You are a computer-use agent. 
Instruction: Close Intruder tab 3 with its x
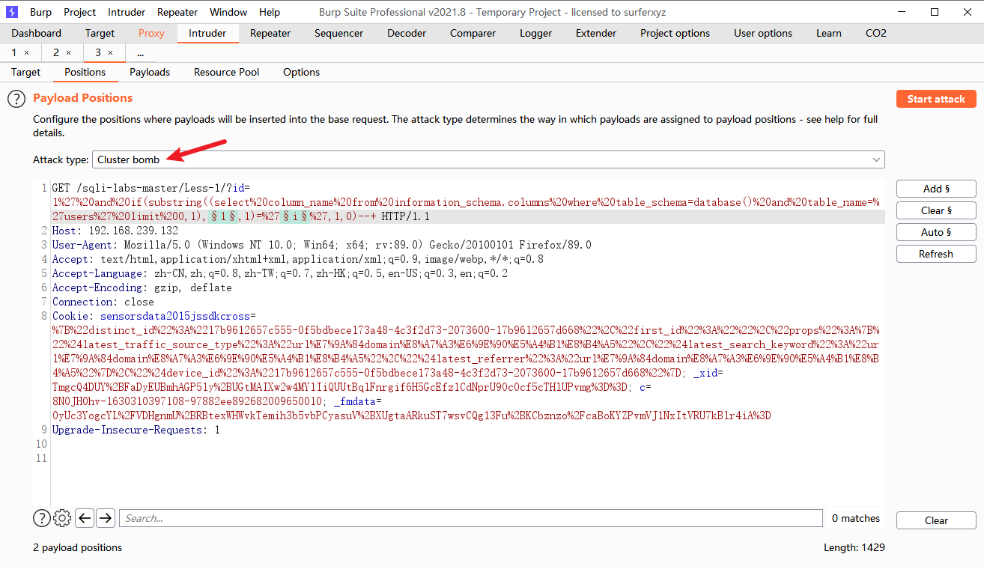pos(111,52)
